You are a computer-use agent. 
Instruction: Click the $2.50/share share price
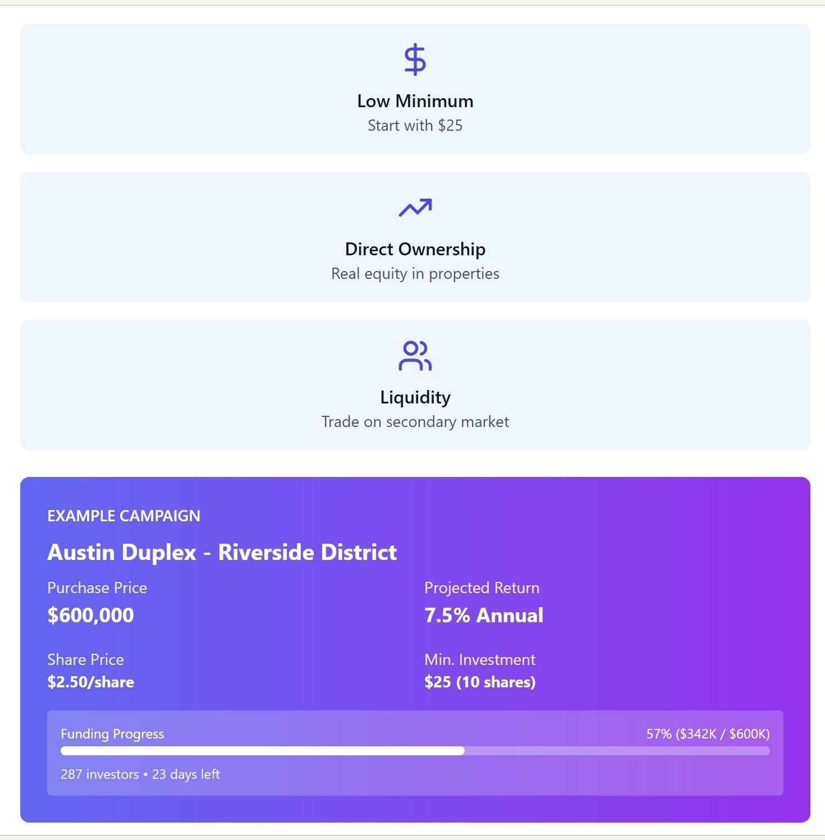(91, 682)
